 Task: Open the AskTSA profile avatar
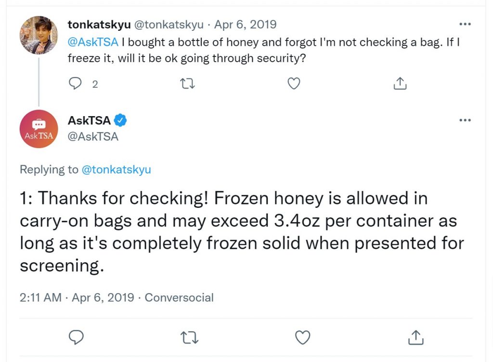point(39,129)
